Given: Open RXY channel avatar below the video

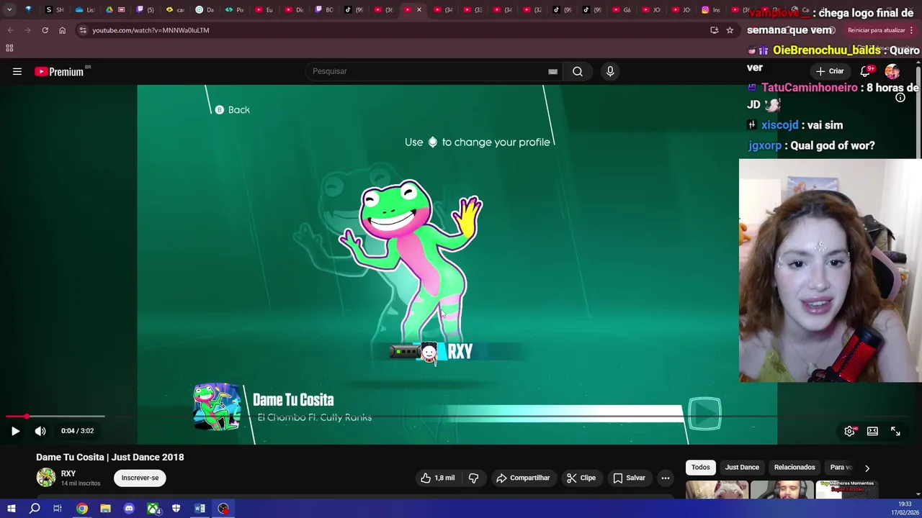Looking at the screenshot, I should [x=46, y=477].
